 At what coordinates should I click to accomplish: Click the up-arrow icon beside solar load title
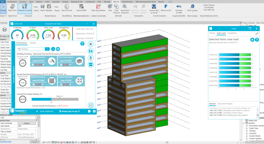(x=252, y=40)
